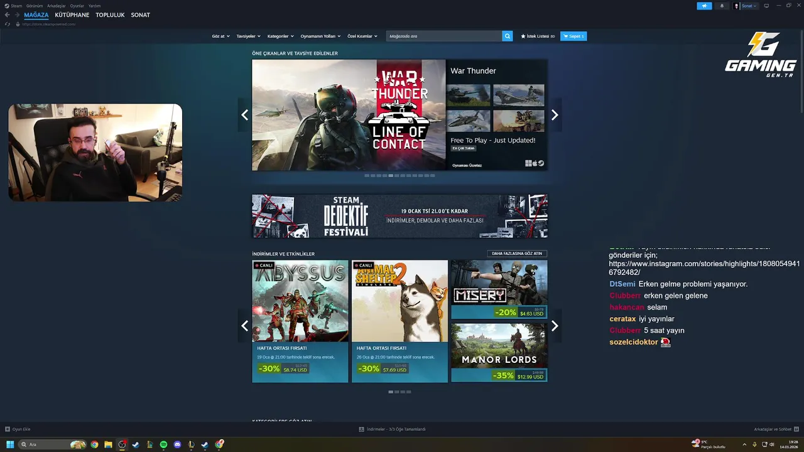Open Spotify from taskbar
This screenshot has height=452, width=804.
[x=163, y=444]
